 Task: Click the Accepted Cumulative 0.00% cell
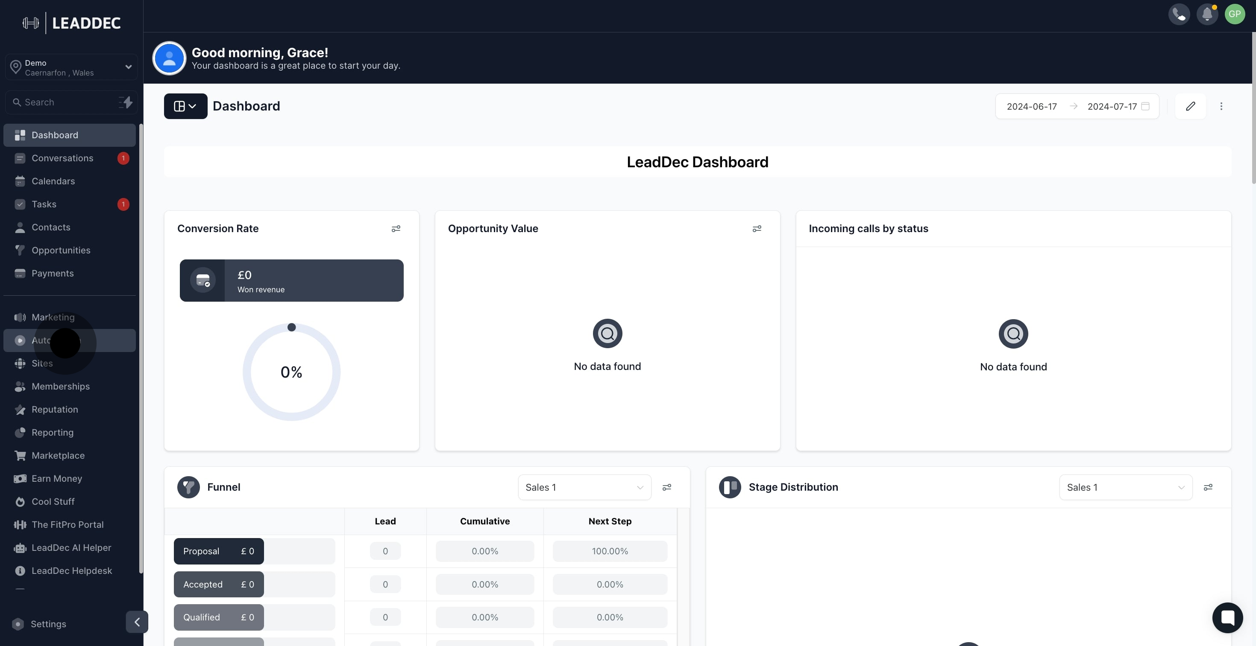[484, 584]
